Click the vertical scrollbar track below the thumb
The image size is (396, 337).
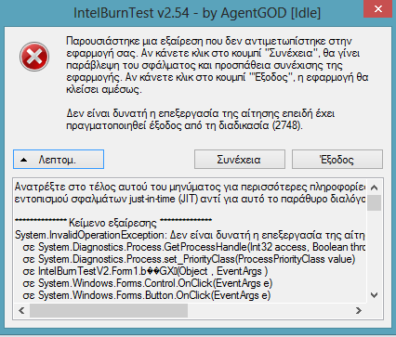coord(374,250)
